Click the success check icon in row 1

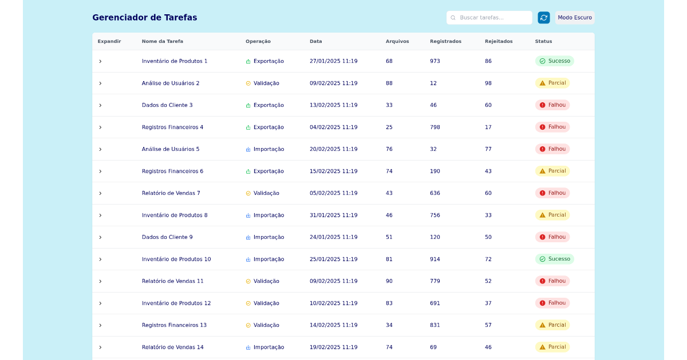click(542, 61)
